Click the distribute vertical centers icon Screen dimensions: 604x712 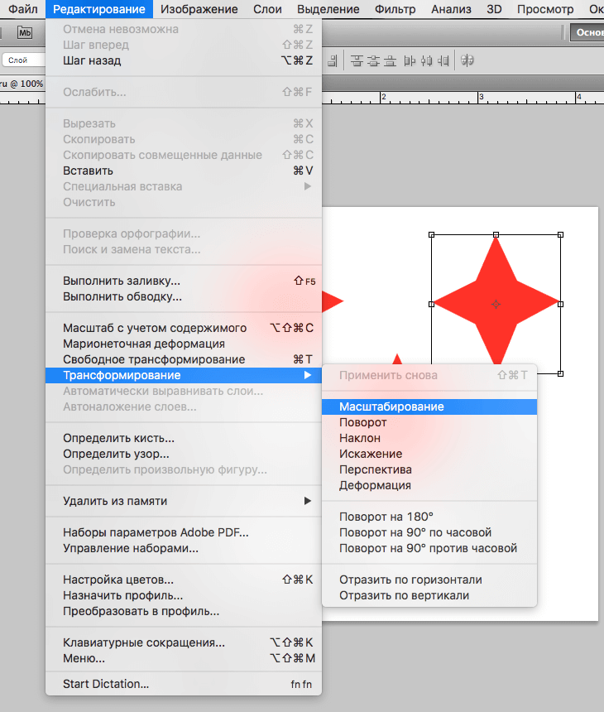pos(373,60)
